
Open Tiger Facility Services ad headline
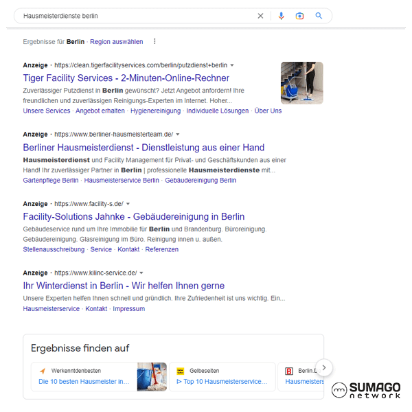[x=126, y=78]
